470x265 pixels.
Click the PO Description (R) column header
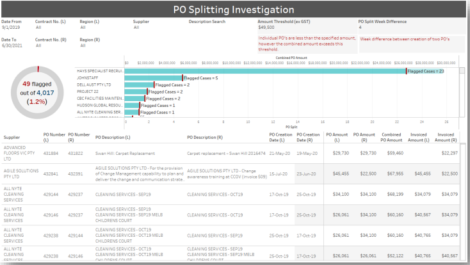click(x=205, y=137)
